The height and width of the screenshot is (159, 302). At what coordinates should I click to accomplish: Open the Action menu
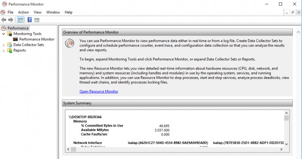23,12
